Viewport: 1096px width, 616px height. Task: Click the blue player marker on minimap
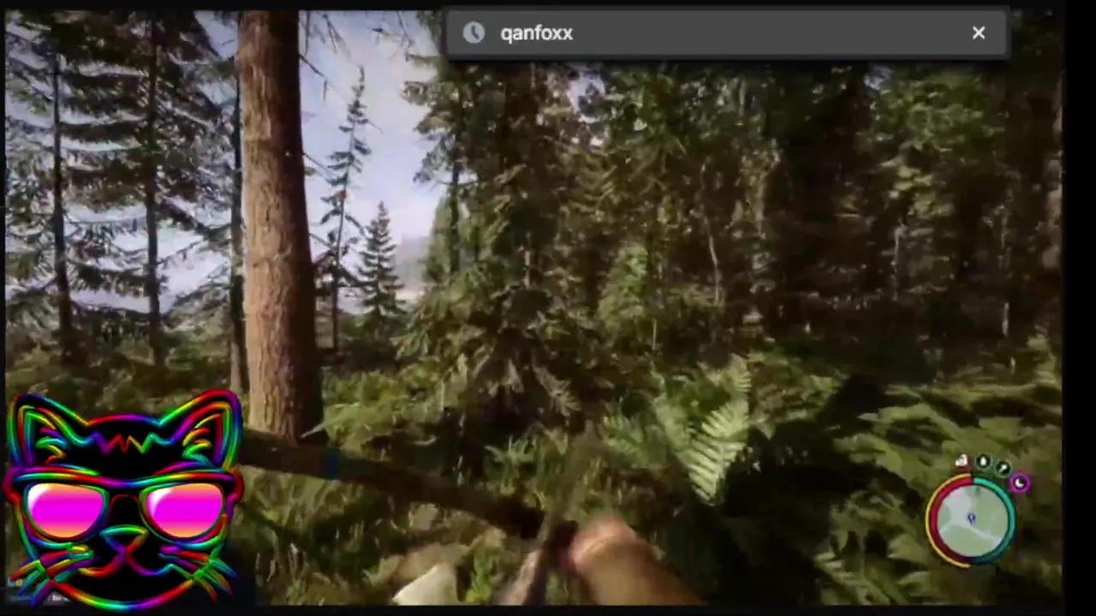click(971, 518)
